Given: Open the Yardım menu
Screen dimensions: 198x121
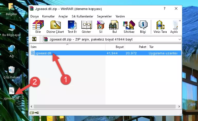Looking at the screenshot, I should tap(120, 16).
